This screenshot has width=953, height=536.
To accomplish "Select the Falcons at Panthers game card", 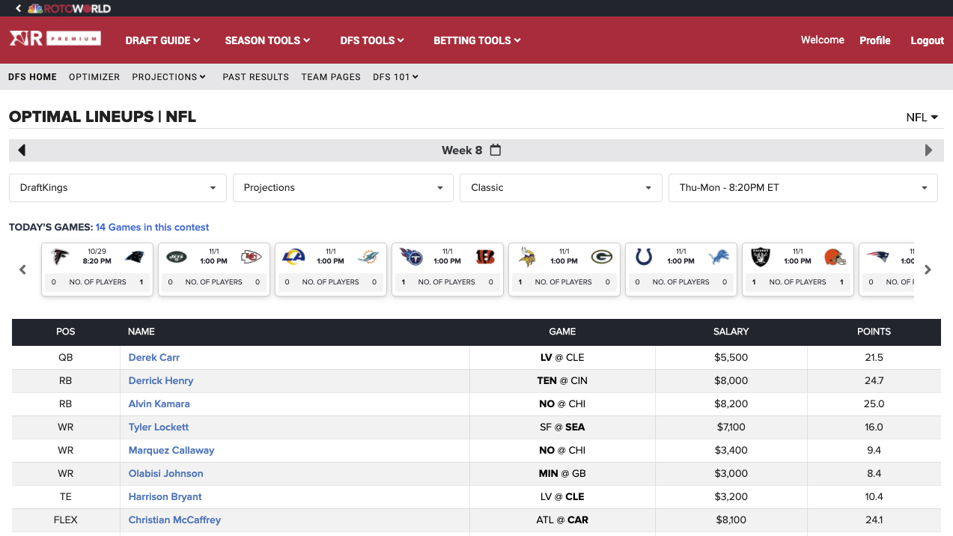I will [97, 269].
